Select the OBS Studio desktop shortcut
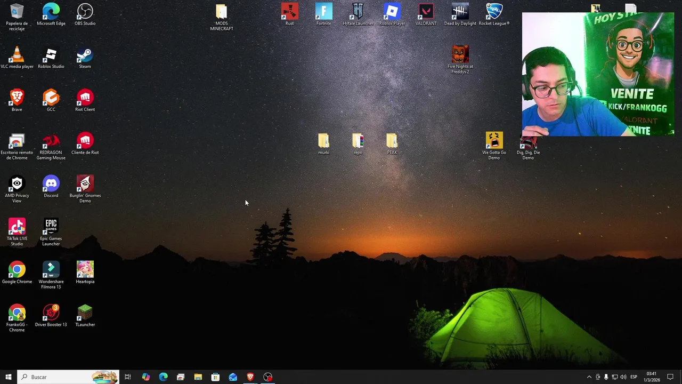 (x=85, y=14)
